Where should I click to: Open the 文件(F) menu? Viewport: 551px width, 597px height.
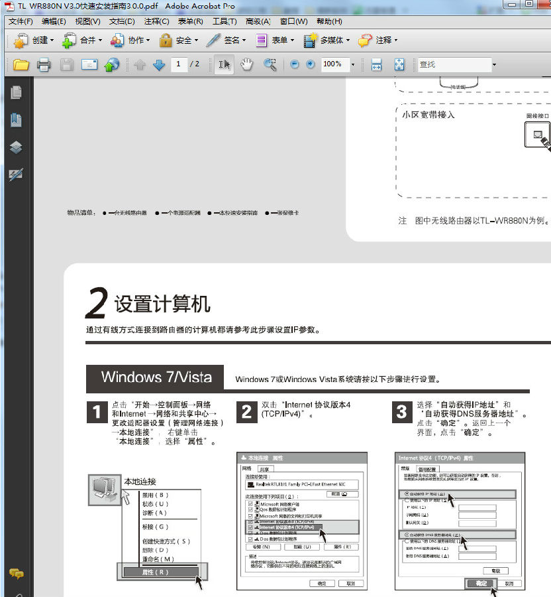point(21,21)
